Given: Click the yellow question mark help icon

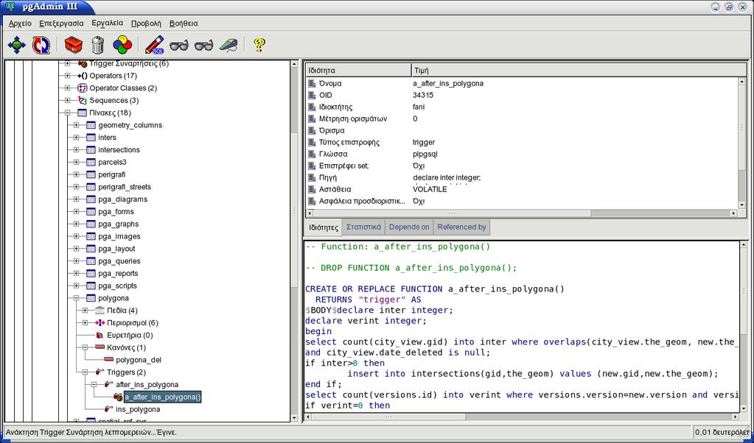Looking at the screenshot, I should click(259, 45).
